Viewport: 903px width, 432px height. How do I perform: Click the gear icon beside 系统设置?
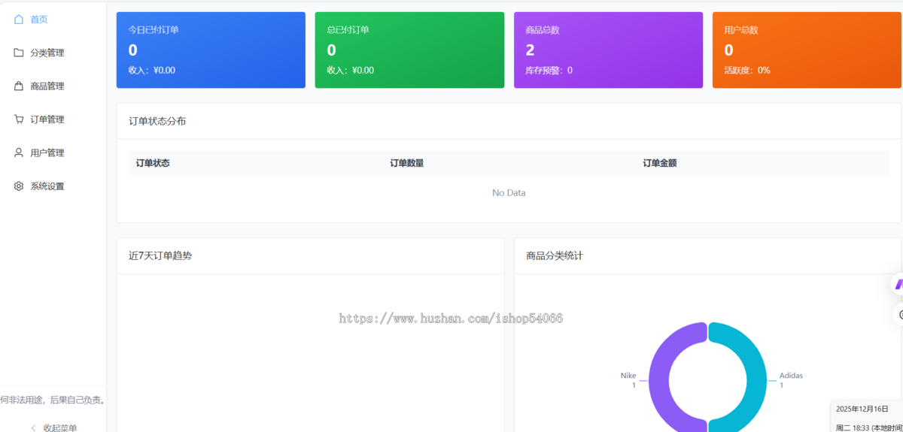coord(19,186)
